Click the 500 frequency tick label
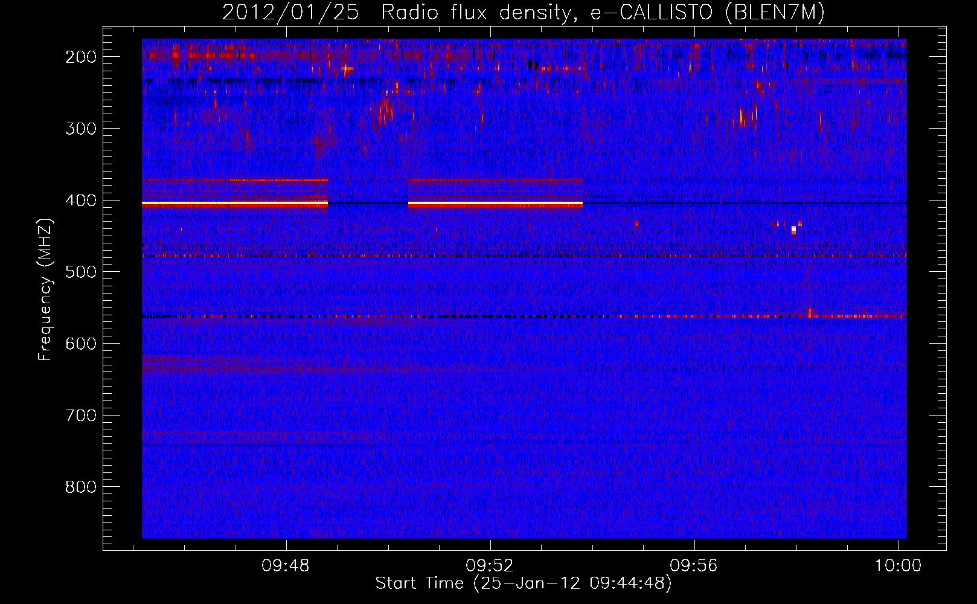This screenshot has height=604, width=977. 81,272
